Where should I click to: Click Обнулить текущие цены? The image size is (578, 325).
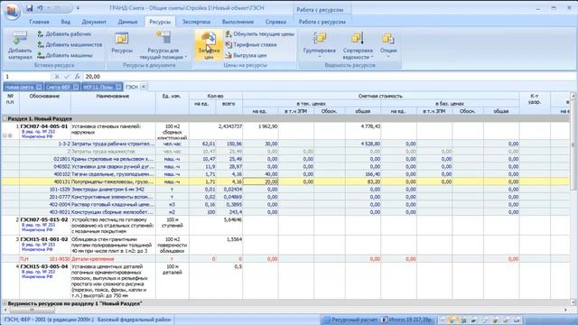pyautogui.click(x=259, y=34)
